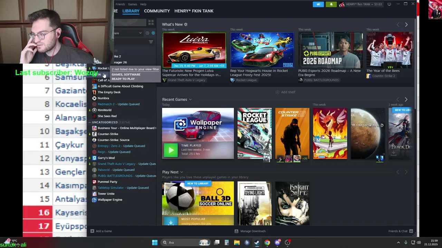Select Pummel Party in library list

[107, 182]
